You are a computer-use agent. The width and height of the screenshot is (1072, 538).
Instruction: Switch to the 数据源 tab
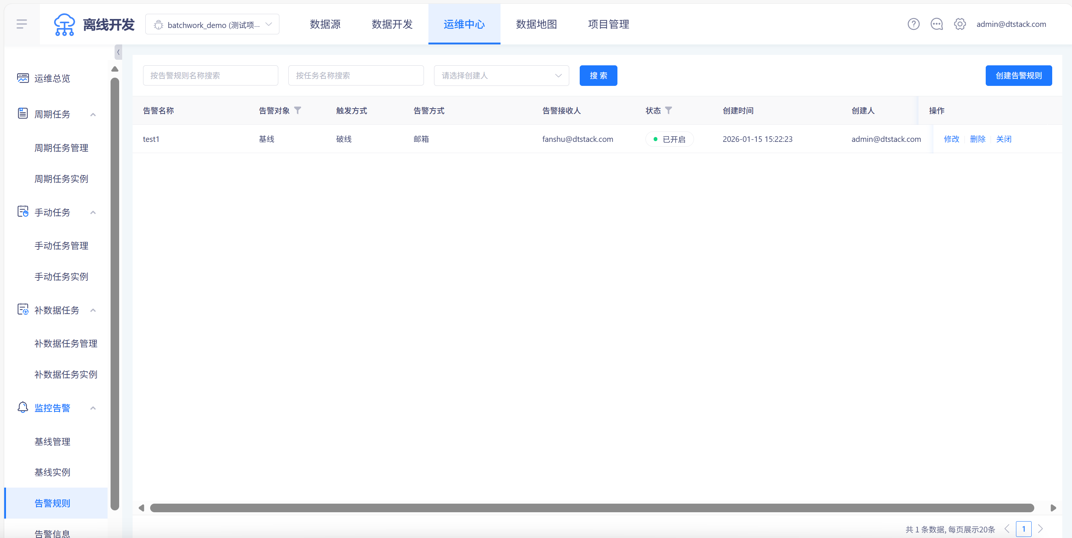pos(325,24)
